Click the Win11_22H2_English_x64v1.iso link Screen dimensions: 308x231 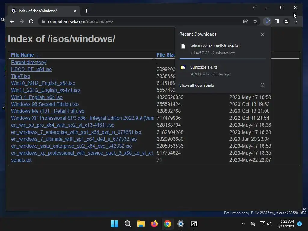(46, 90)
